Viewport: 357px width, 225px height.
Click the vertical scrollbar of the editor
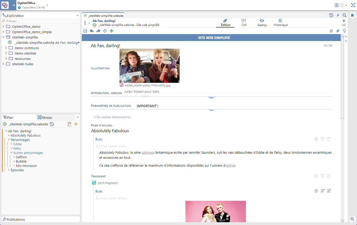coord(342,76)
